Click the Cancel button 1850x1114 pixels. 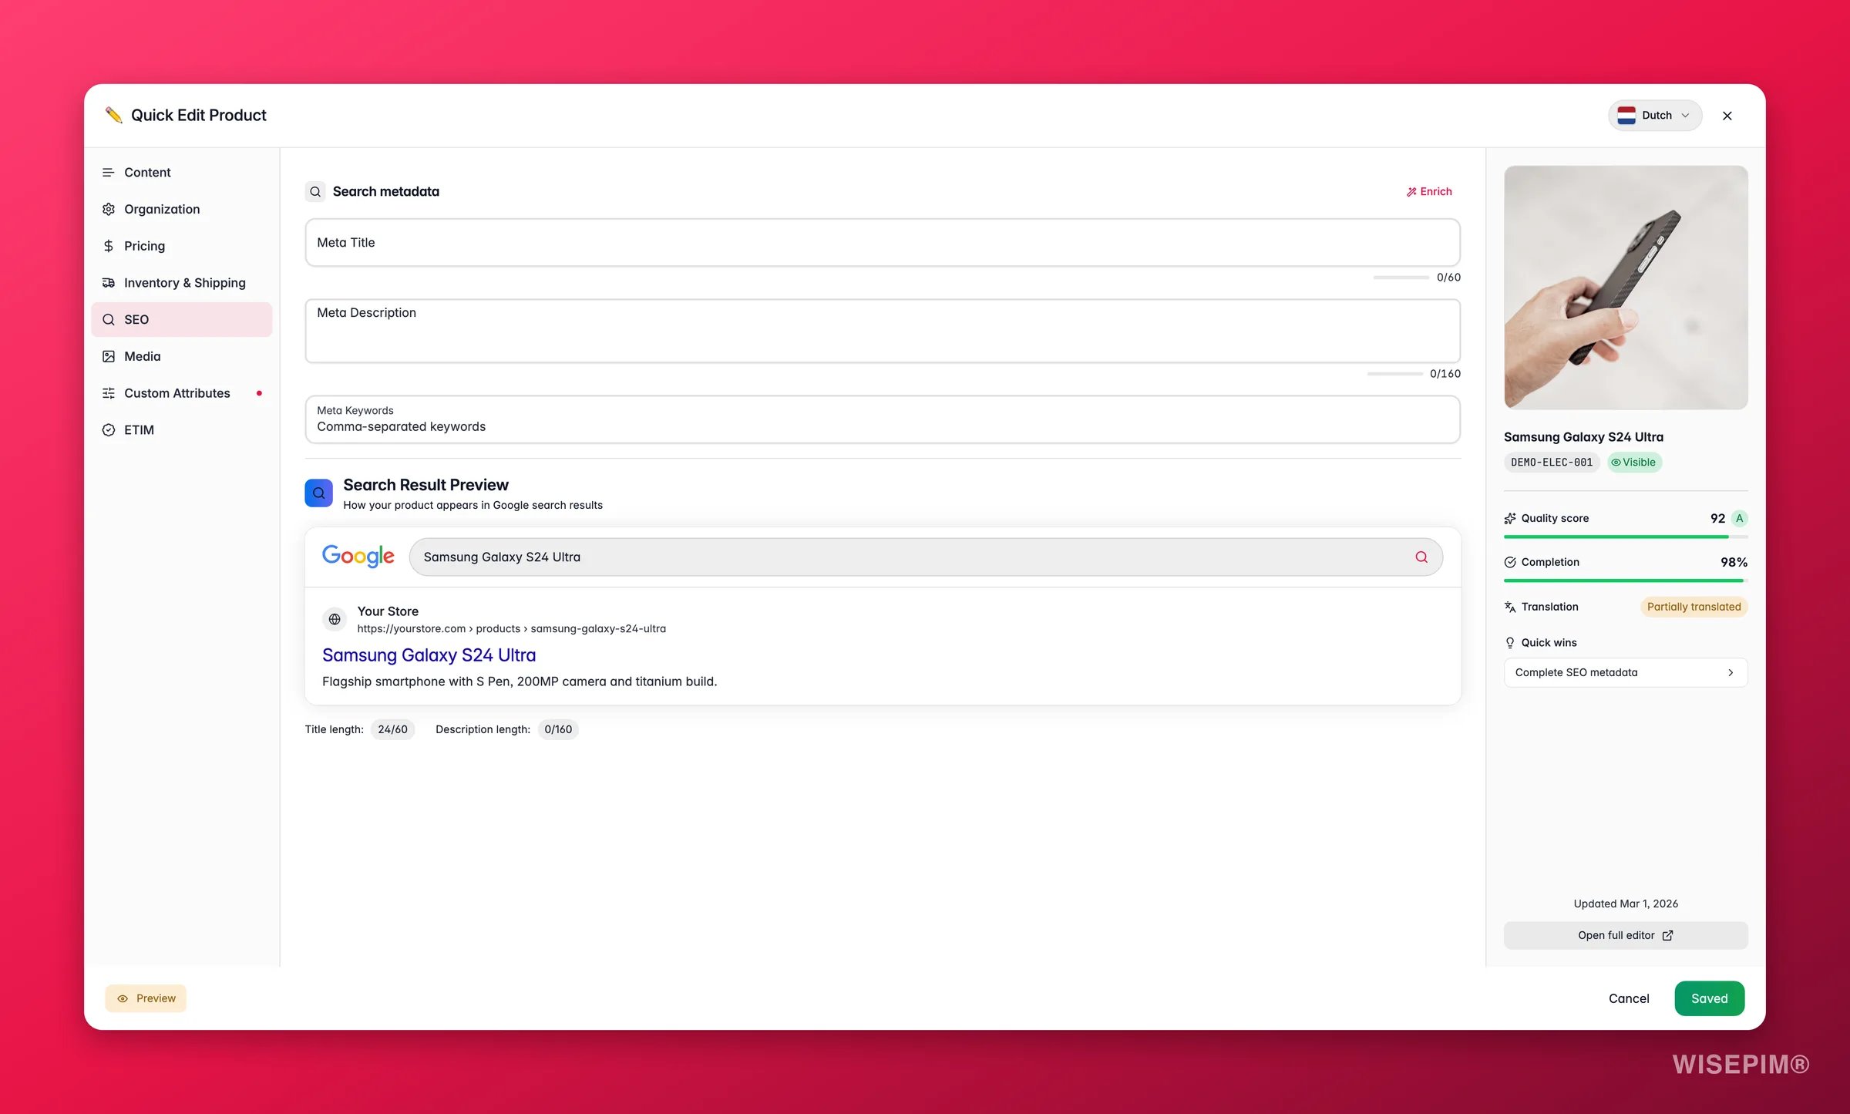1629,998
